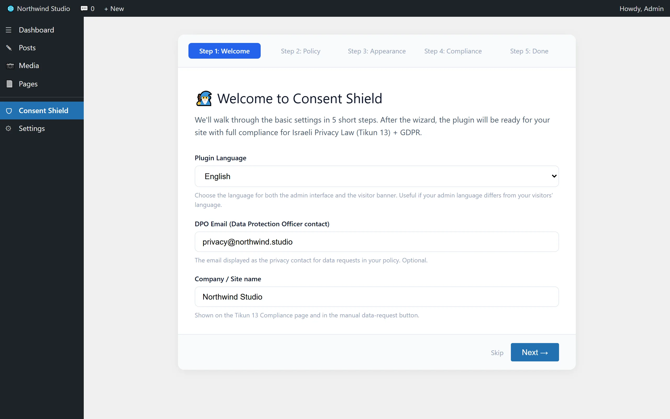Click the Company / Site name label
670x419 pixels.
228,279
